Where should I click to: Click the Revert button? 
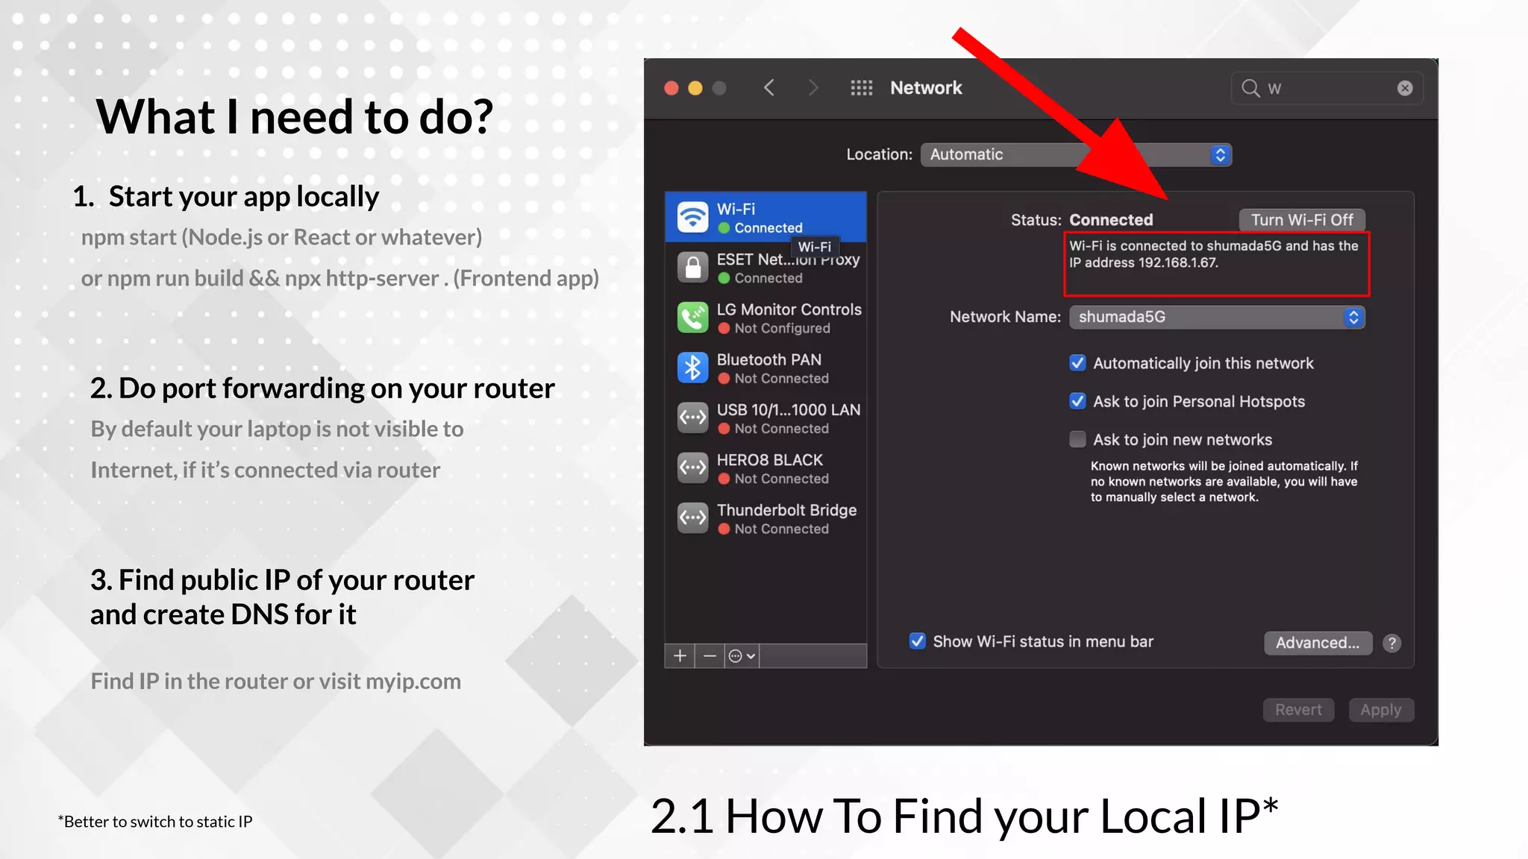coord(1298,710)
